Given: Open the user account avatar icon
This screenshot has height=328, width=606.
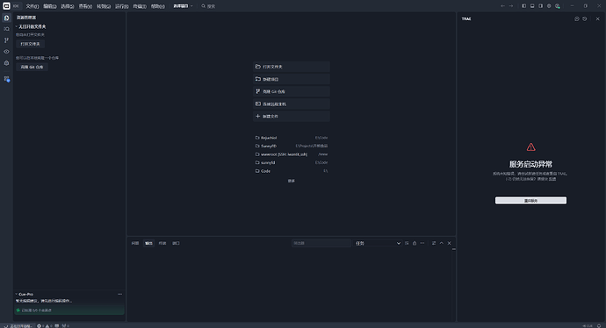Looking at the screenshot, I should 558,6.
